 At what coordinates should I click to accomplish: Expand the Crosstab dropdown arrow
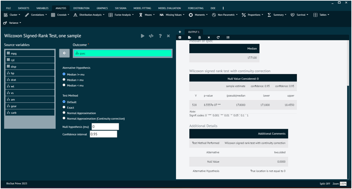(x=68, y=15)
